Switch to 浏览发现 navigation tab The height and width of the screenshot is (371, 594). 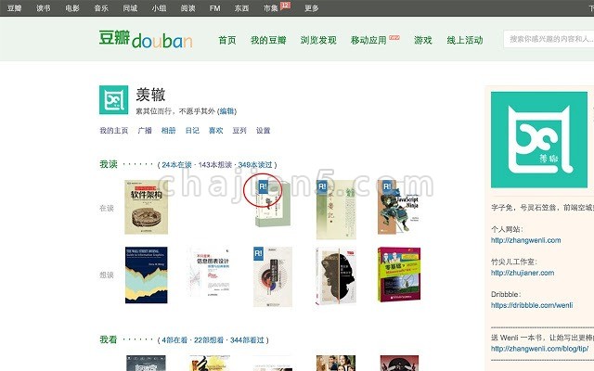click(x=318, y=40)
